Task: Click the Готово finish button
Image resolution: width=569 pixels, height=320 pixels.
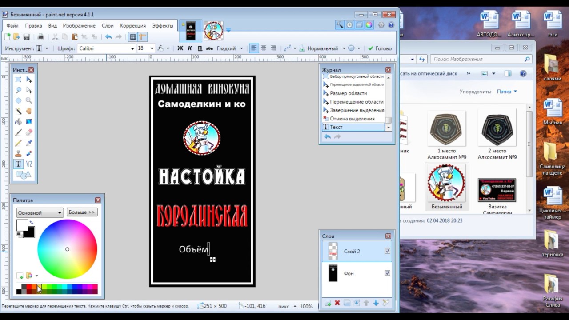Action: 380,48
